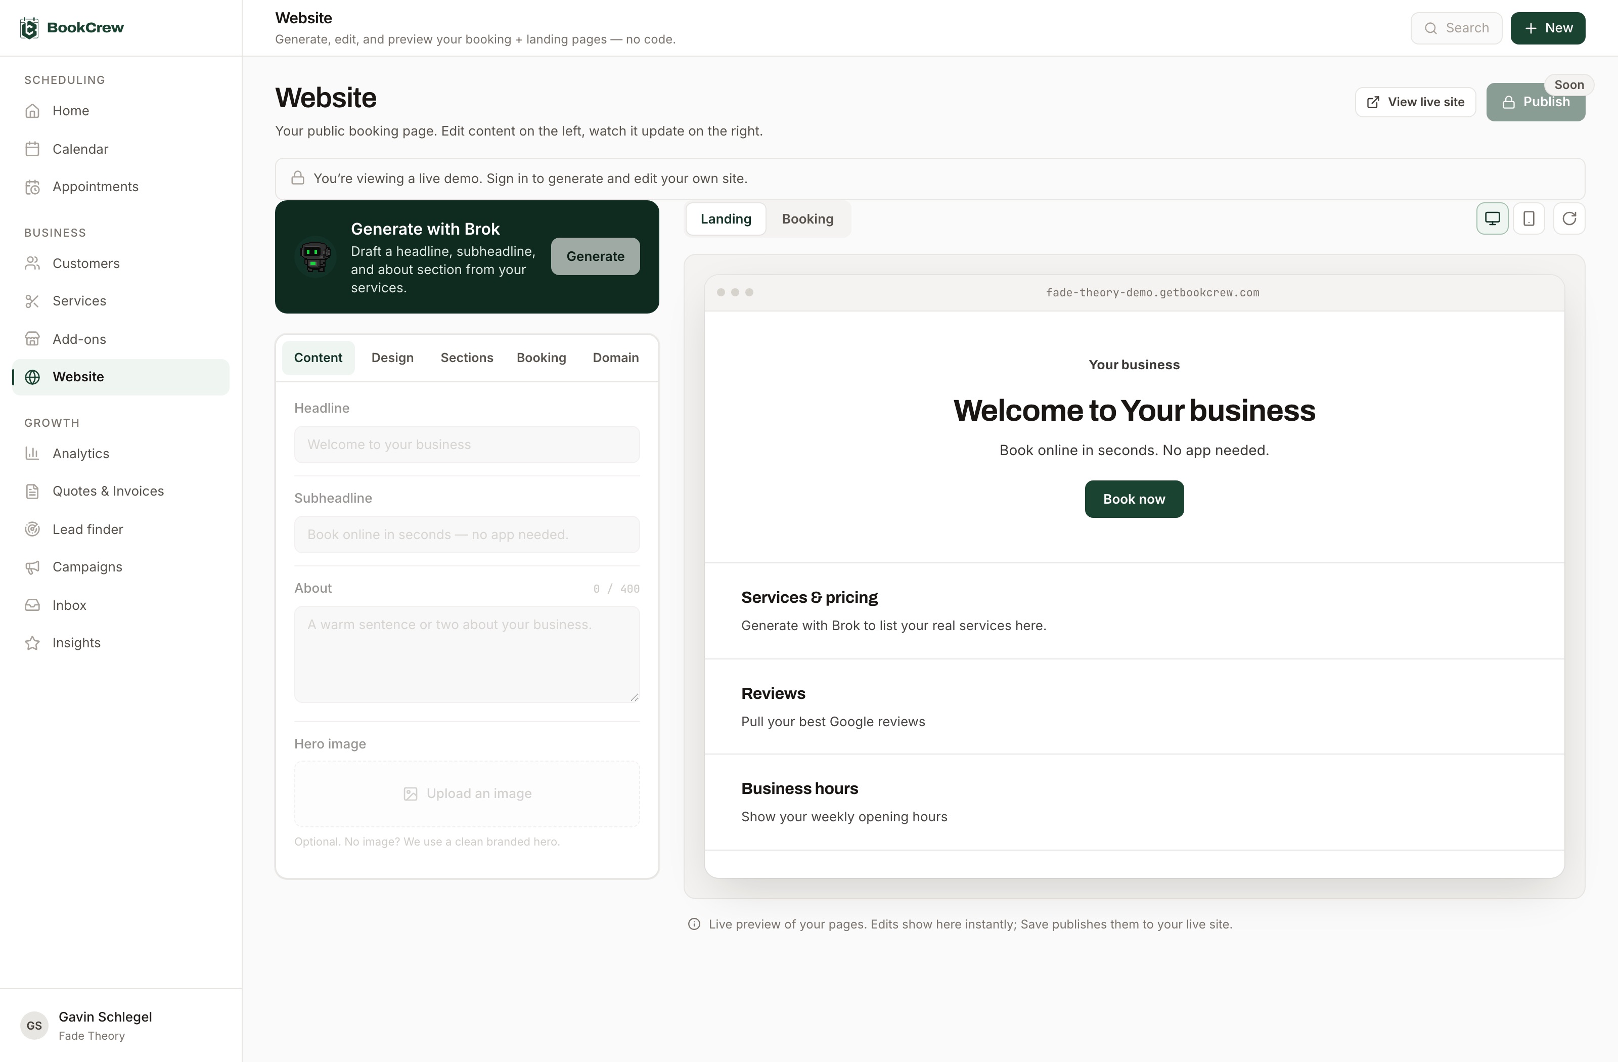Open Calendar via its calendar icon
1618x1062 pixels.
coord(32,149)
